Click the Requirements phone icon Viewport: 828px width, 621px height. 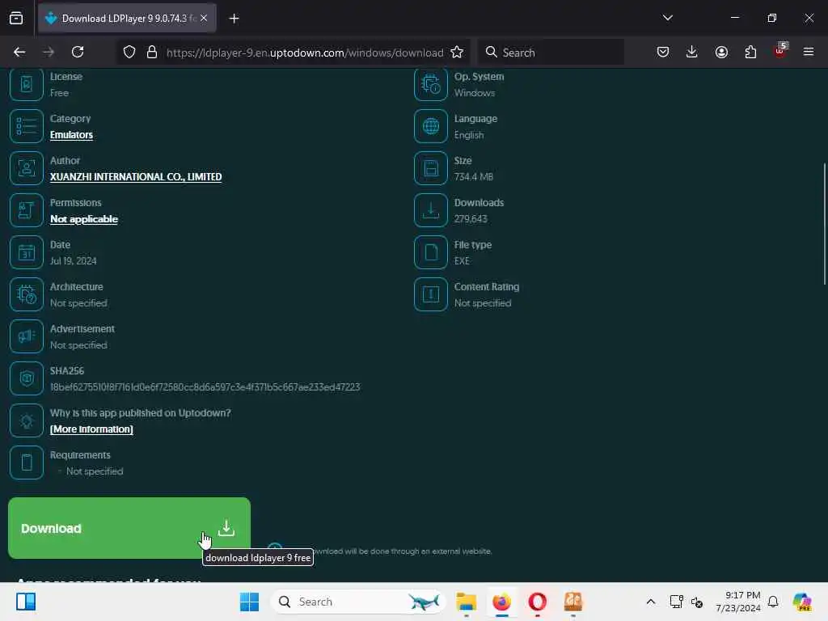27,463
